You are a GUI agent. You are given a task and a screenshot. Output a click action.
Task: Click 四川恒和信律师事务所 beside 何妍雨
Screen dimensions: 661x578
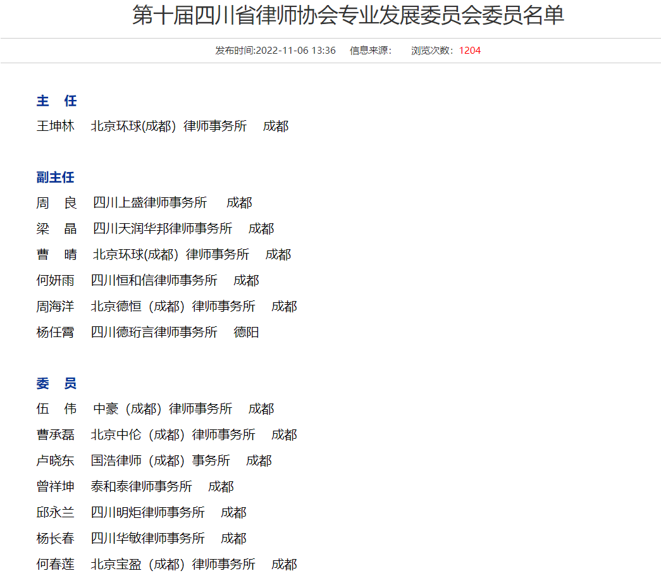coord(155,280)
